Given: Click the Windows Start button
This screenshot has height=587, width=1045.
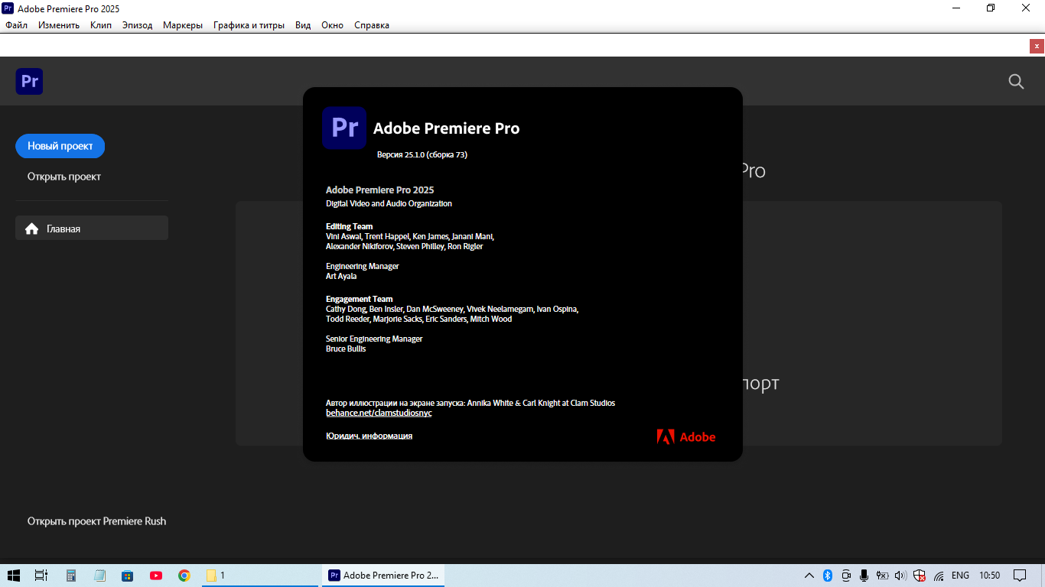Looking at the screenshot, I should tap(14, 576).
